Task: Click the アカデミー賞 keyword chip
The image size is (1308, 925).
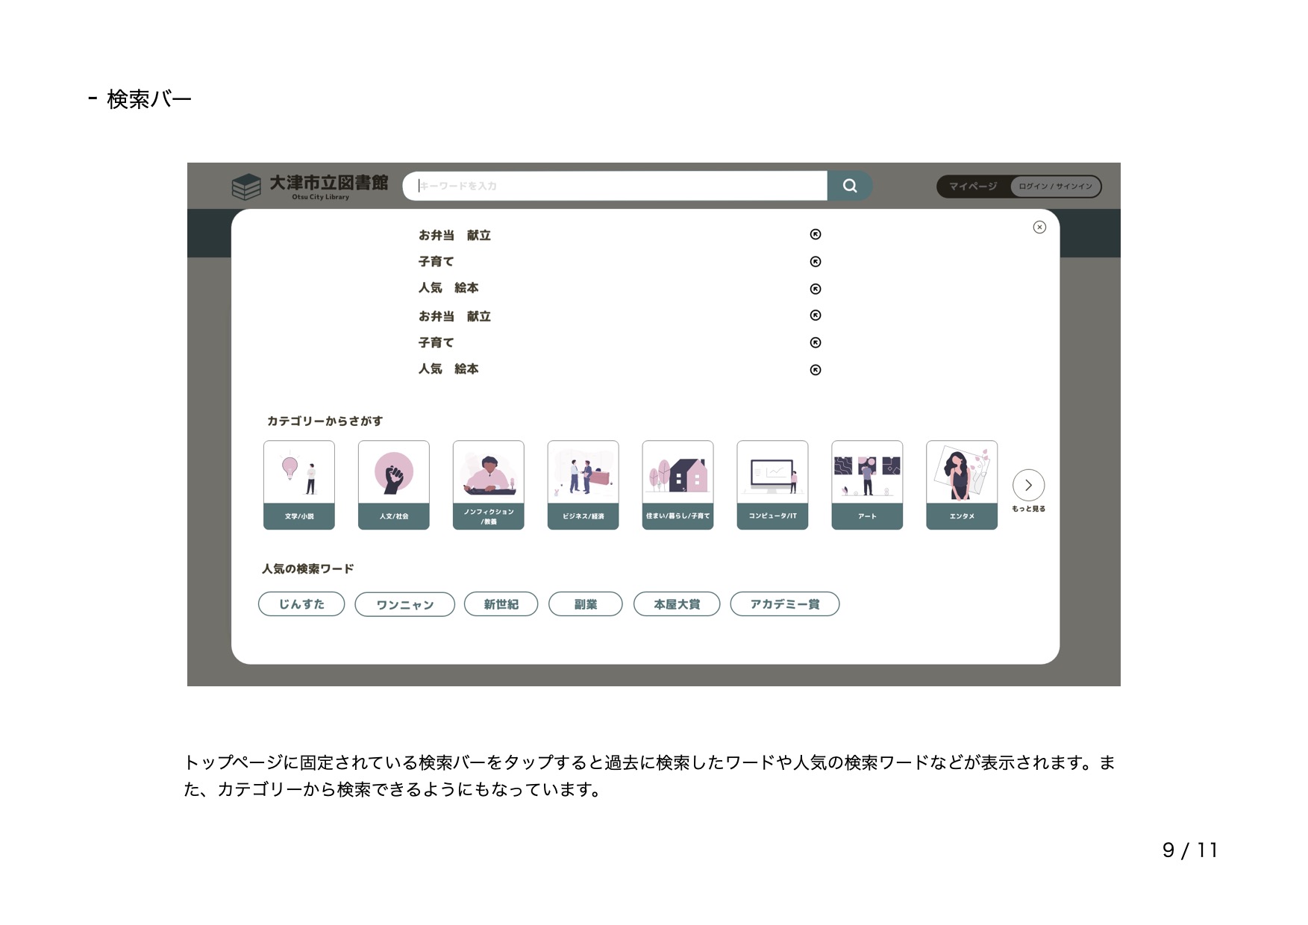Action: pos(784,604)
